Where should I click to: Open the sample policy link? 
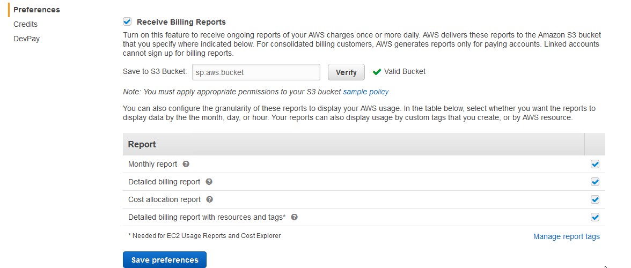pyautogui.click(x=366, y=92)
